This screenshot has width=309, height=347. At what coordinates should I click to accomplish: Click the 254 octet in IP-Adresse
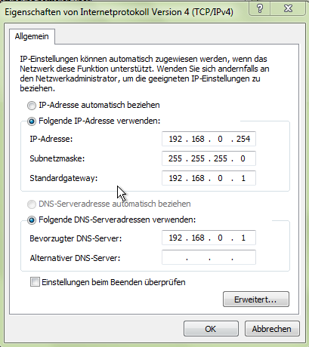click(x=243, y=139)
